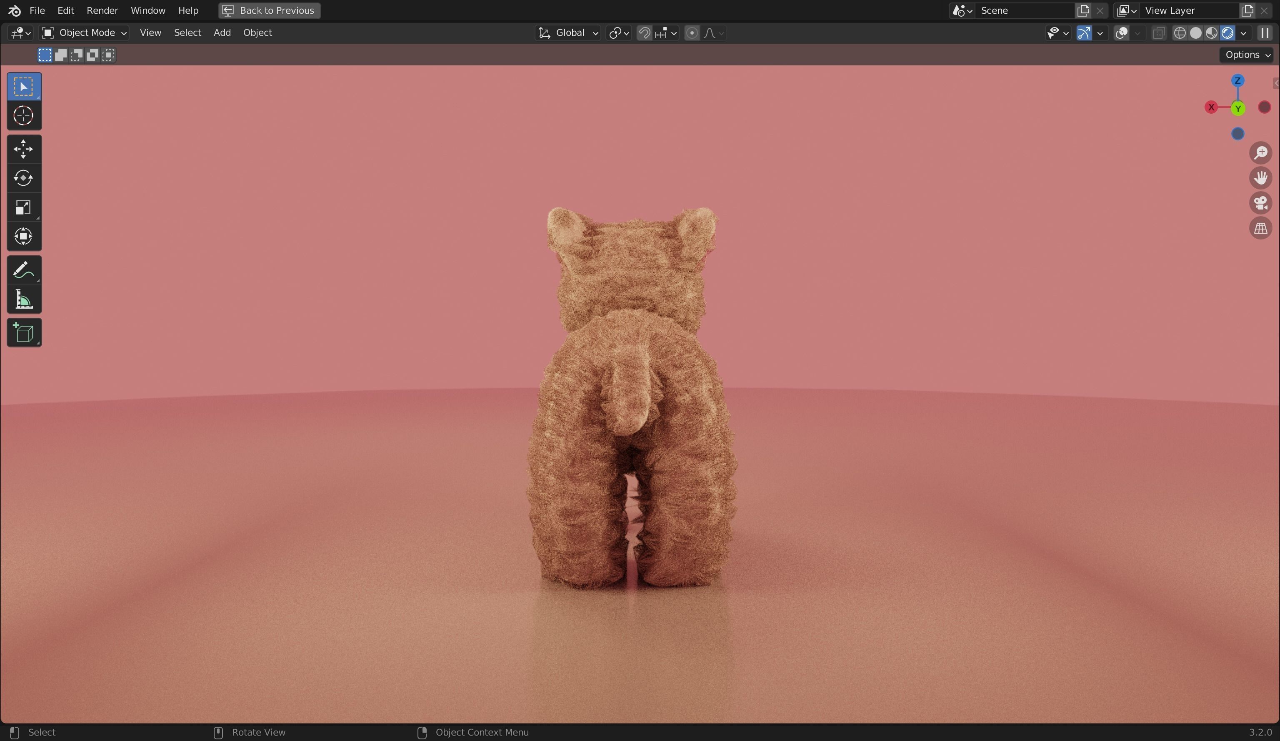Image resolution: width=1280 pixels, height=741 pixels.
Task: Click Back to Previous button
Action: (269, 10)
